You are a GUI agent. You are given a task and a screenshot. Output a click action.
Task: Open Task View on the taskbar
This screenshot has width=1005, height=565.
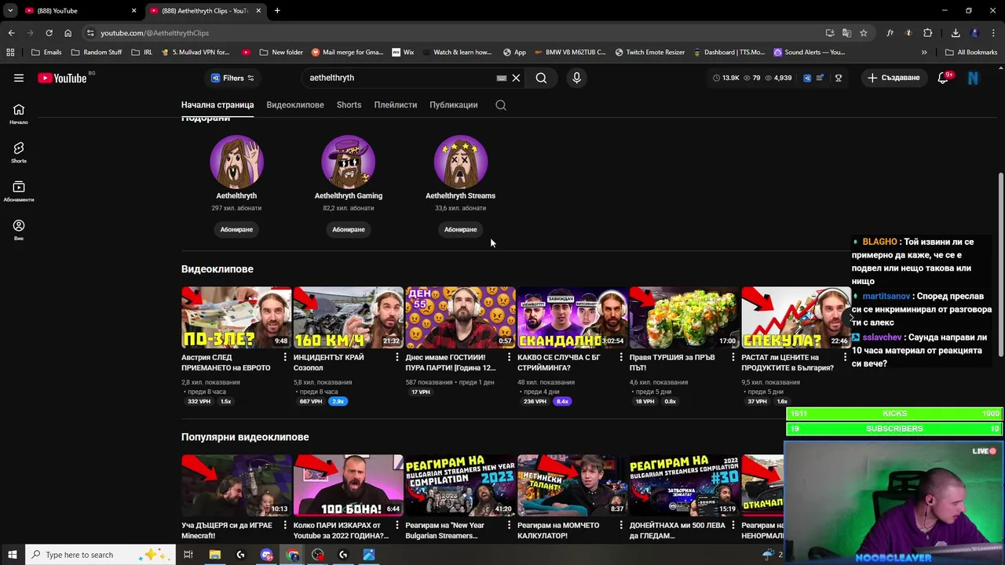tap(188, 555)
